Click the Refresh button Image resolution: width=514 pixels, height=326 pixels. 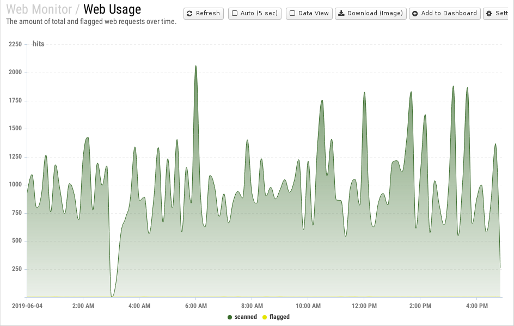coord(204,14)
